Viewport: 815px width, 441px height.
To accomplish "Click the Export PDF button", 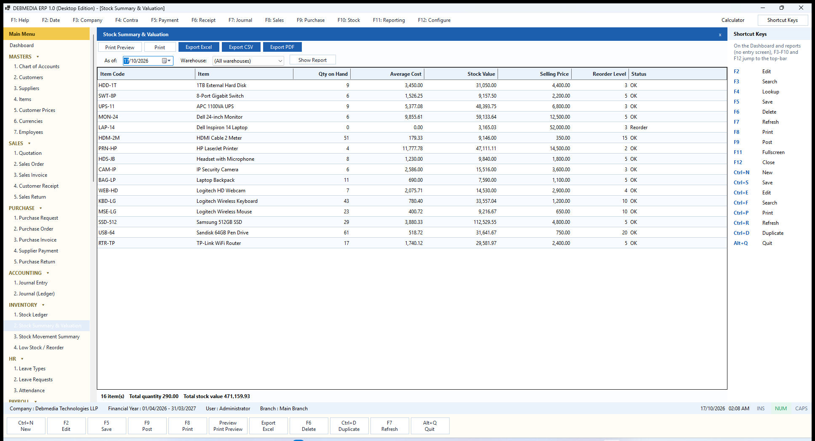I will [282, 47].
